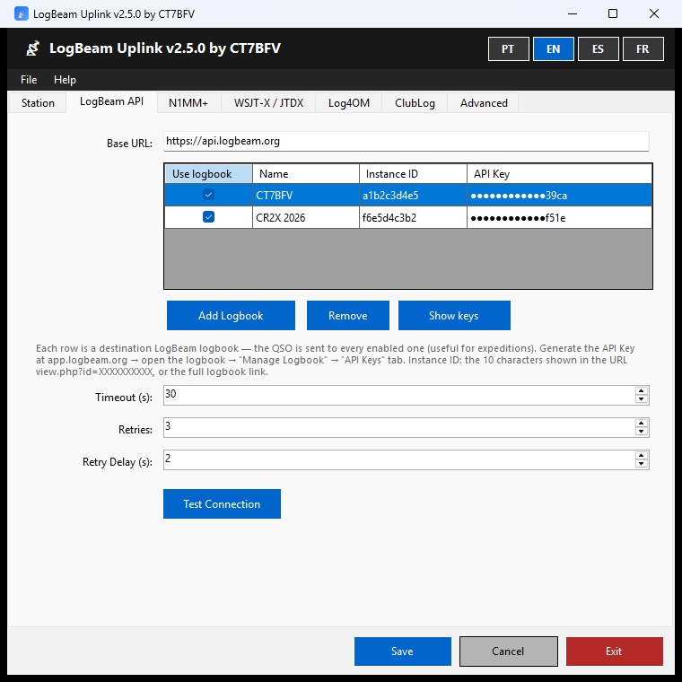The image size is (682, 682).
Task: Save the configuration
Action: [402, 651]
